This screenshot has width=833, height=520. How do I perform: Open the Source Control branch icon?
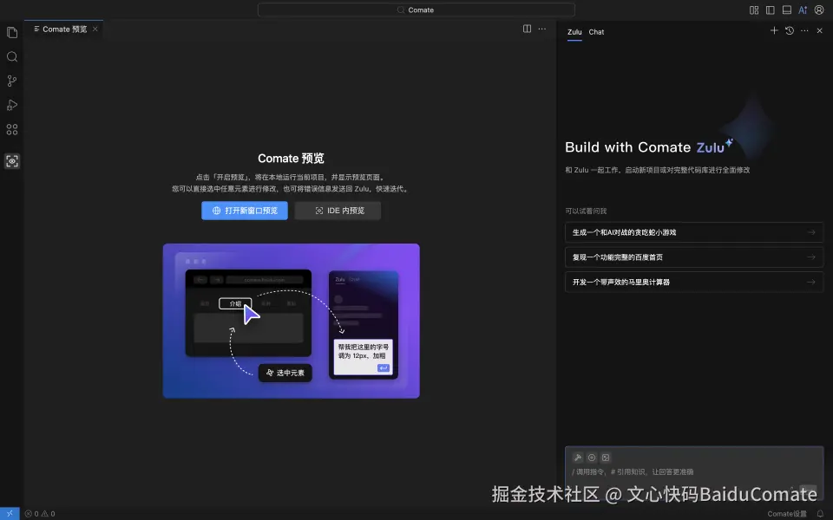pos(11,81)
